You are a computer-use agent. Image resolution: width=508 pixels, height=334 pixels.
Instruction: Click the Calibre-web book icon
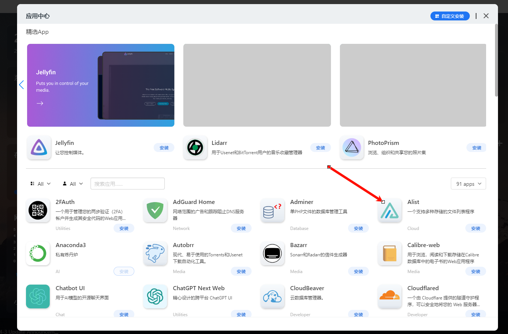click(390, 253)
